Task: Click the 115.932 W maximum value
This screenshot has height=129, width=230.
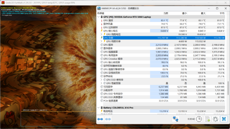Action: pos(200,41)
